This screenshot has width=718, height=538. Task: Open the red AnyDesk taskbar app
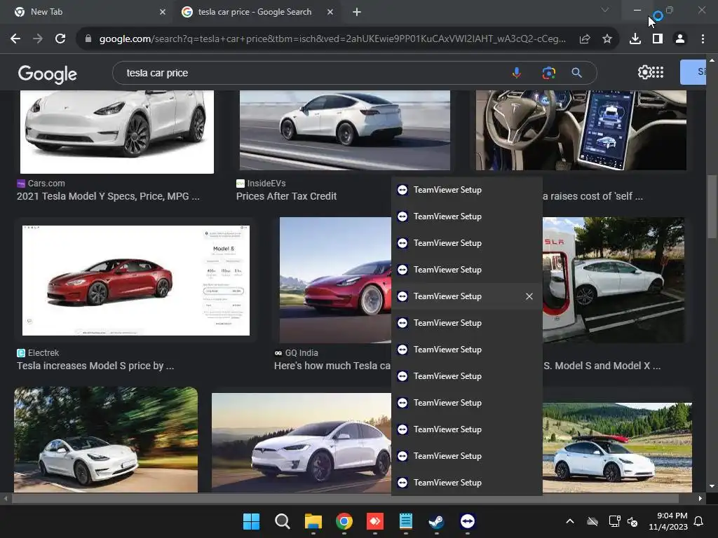[375, 521]
